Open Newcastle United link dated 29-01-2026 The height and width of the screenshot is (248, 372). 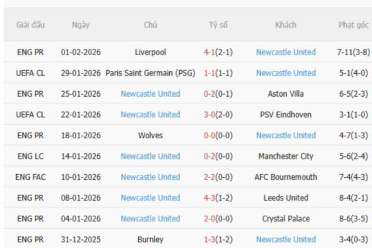point(285,73)
